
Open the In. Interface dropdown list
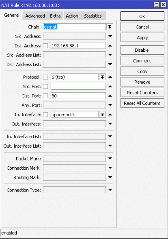(103, 115)
